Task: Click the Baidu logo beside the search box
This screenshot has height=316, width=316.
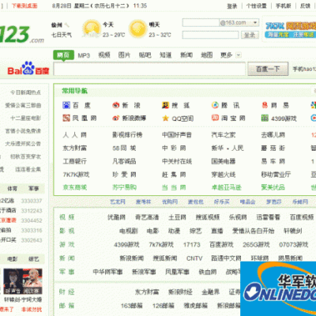Action: coord(28,68)
